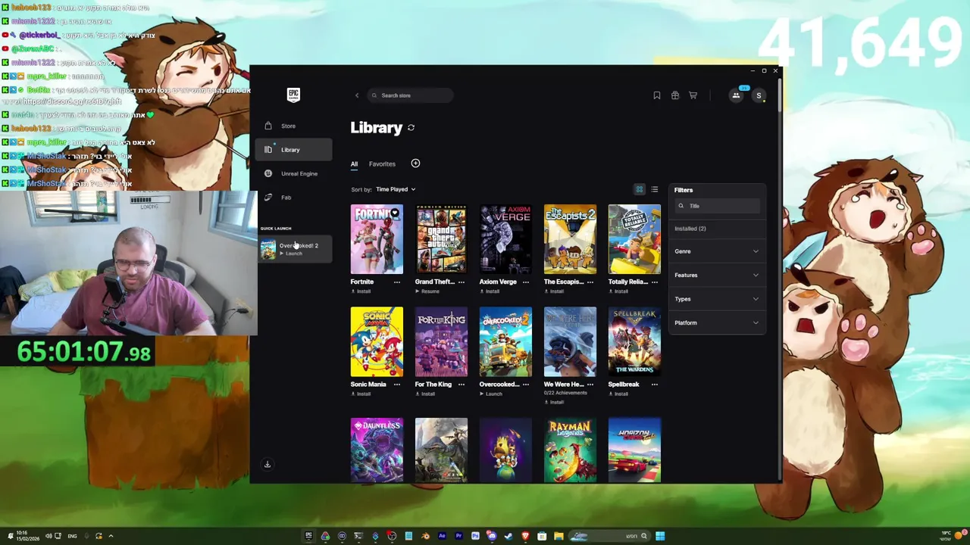Image resolution: width=970 pixels, height=545 pixels.
Task: Open After Effects from the taskbar
Action: point(442,536)
